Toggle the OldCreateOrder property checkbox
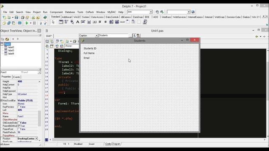This screenshot has width=269, height=151. click(x=19, y=123)
